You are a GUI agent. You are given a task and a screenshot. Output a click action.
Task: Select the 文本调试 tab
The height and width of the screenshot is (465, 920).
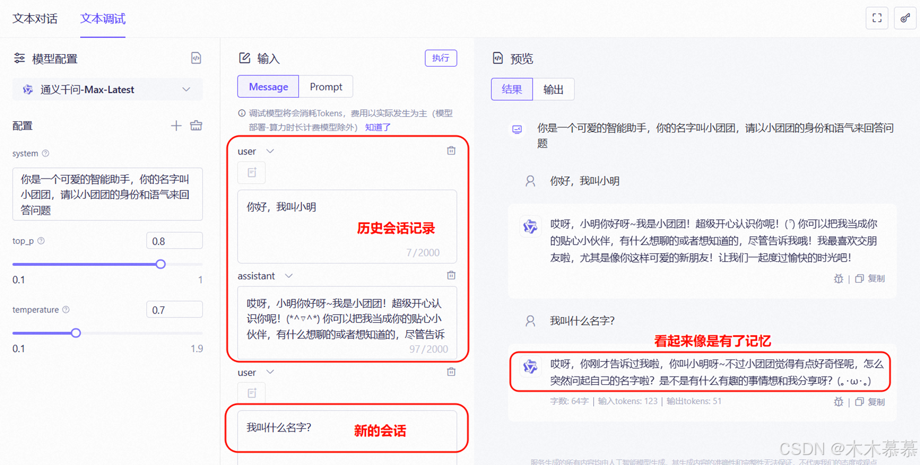[103, 18]
